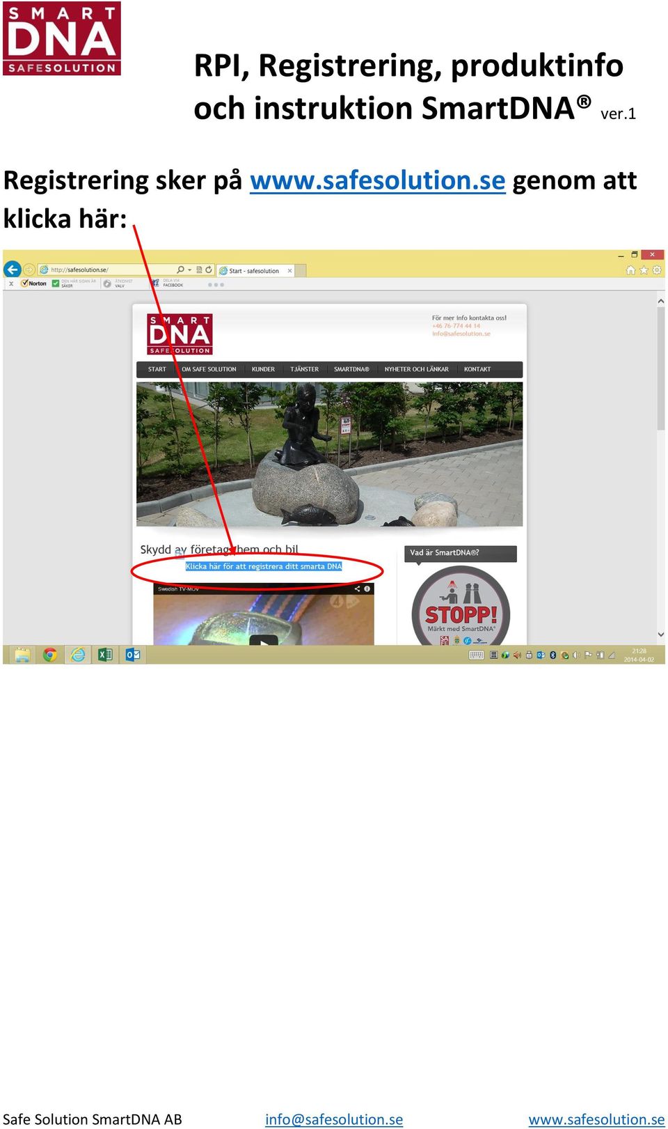Click the favorites star icon
The height and width of the screenshot is (1129, 668).
pos(644,270)
